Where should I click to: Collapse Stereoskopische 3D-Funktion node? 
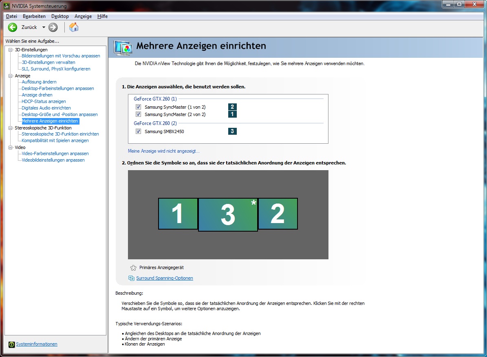tap(11, 128)
